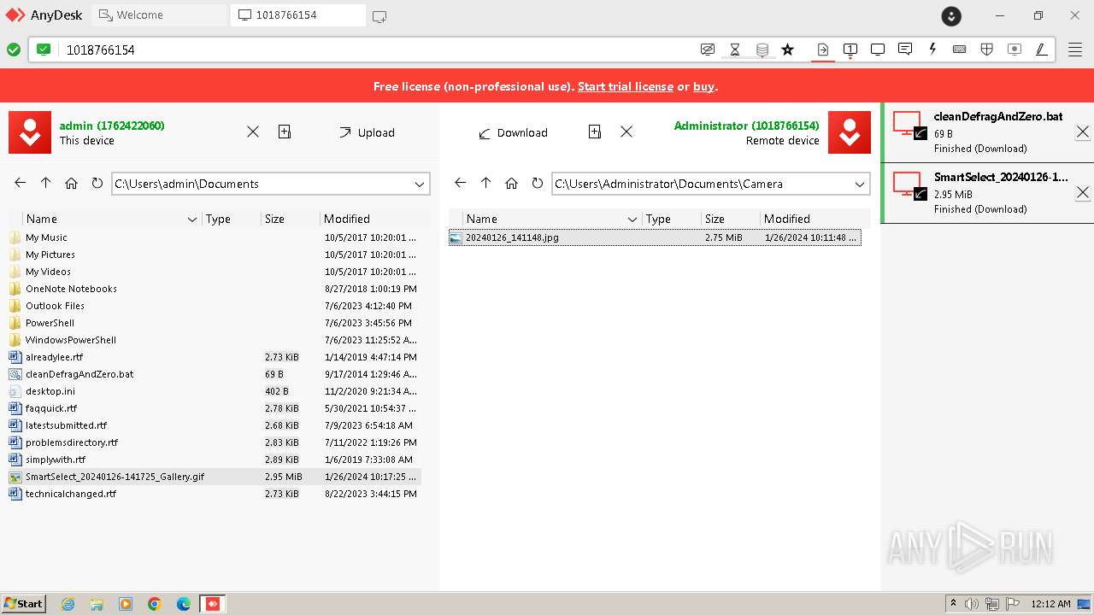Go up one folder in remote browser
This screenshot has width=1094, height=615.
[486, 183]
